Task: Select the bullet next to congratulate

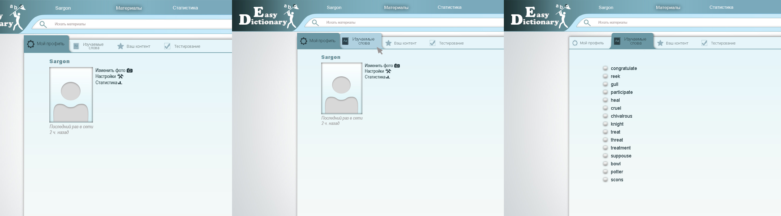Action: 606,68
